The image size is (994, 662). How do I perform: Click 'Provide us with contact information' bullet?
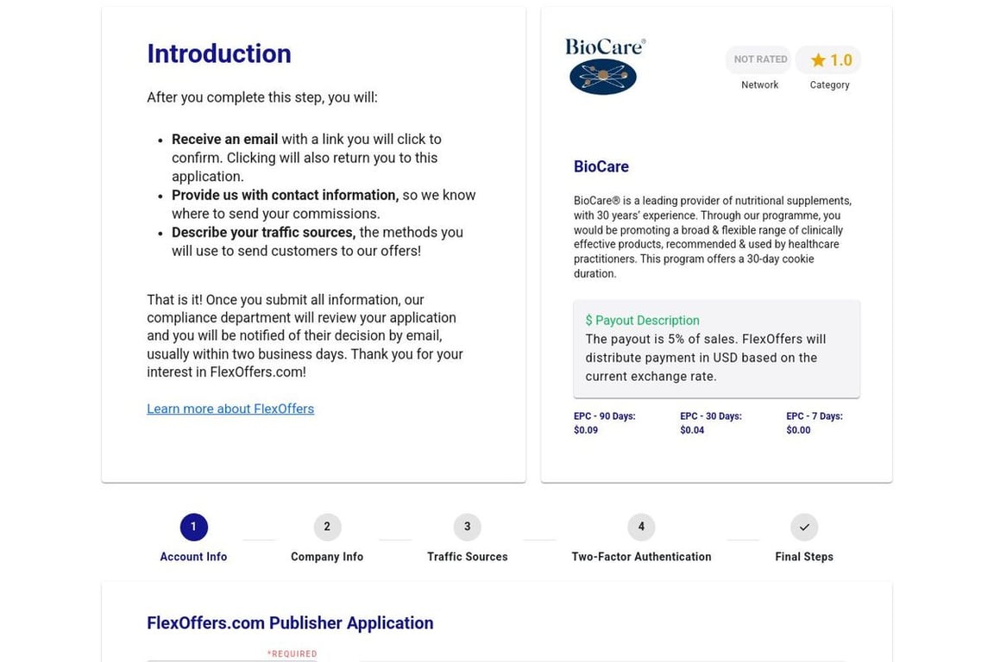click(286, 195)
